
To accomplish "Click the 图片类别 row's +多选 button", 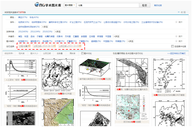I will 130,41.
